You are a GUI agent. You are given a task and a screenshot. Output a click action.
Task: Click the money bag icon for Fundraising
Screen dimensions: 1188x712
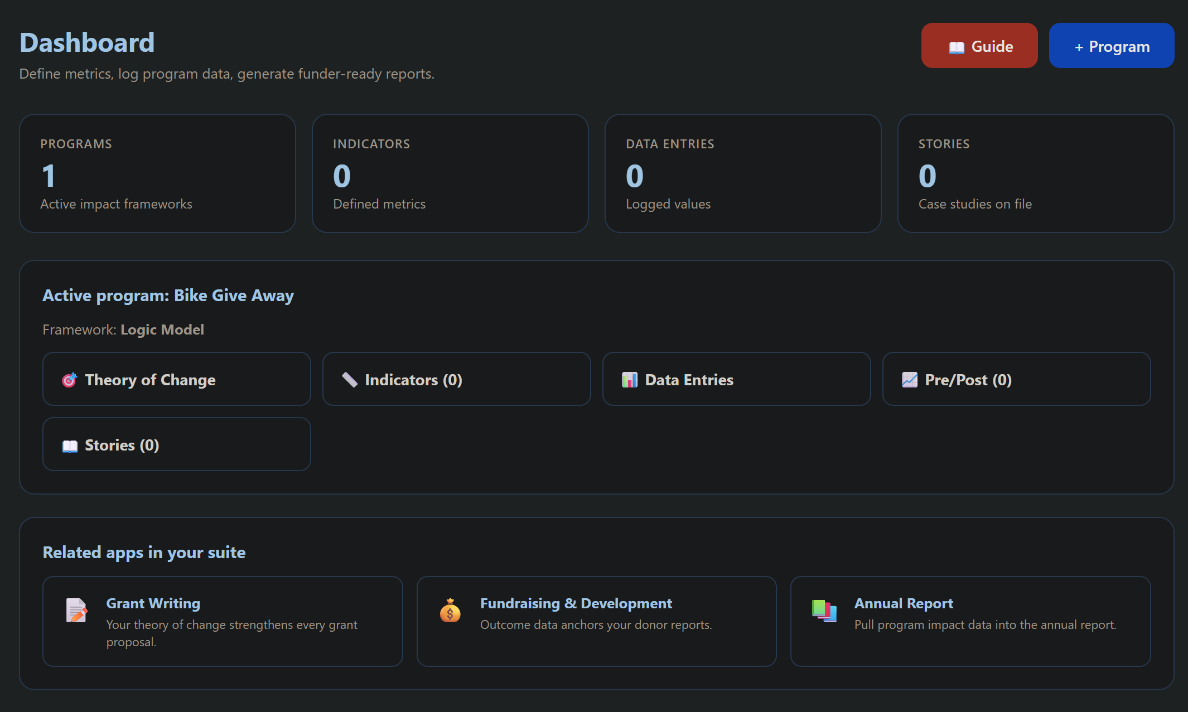450,611
